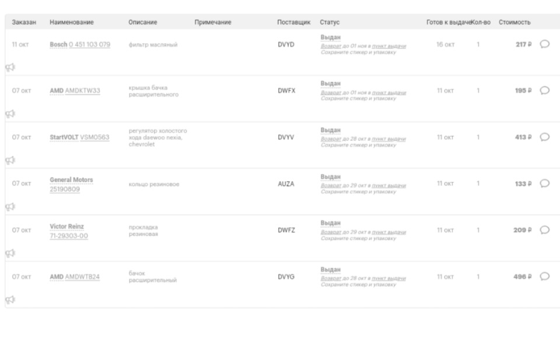Open comment bubble for Bosch oil filter row
Screen dimensions: 560x341
click(545, 44)
